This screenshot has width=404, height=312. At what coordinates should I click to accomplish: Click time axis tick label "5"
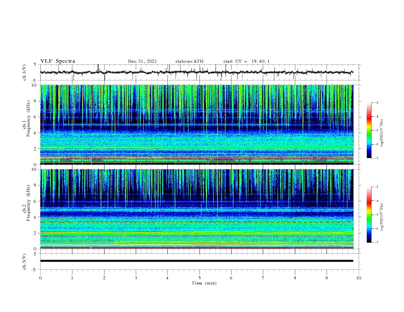199,278
